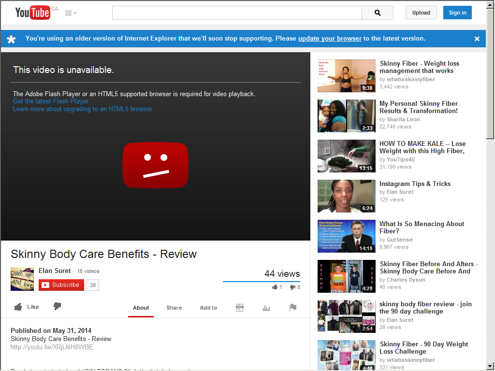The width and height of the screenshot is (495, 371).
Task: Open the 'Add to' tab
Action: pos(208,308)
